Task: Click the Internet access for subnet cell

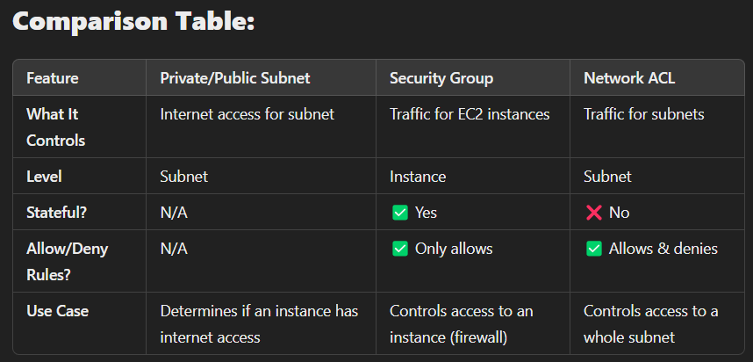Action: click(x=247, y=114)
